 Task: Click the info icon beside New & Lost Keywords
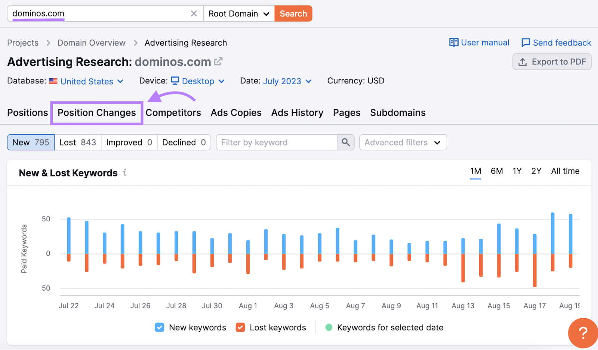point(125,172)
